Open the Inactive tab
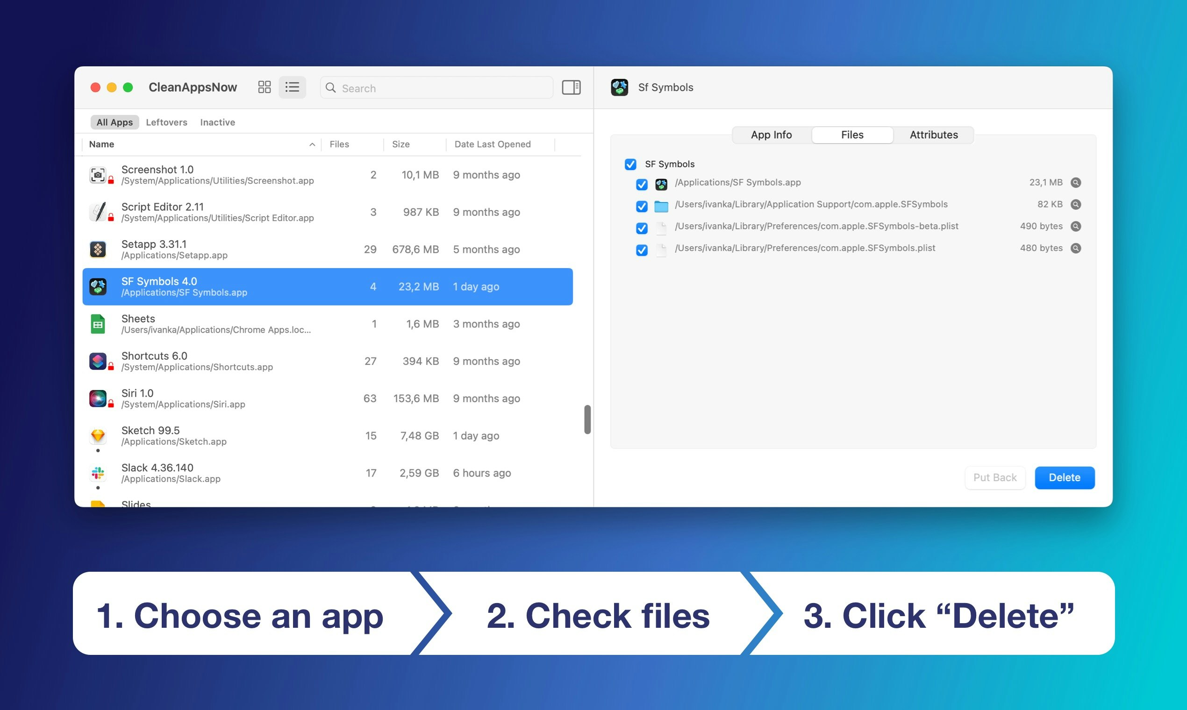 [217, 122]
